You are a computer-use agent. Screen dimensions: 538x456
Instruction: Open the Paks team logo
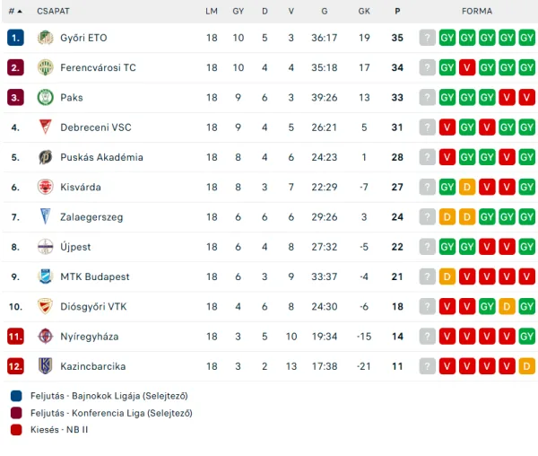pos(45,98)
